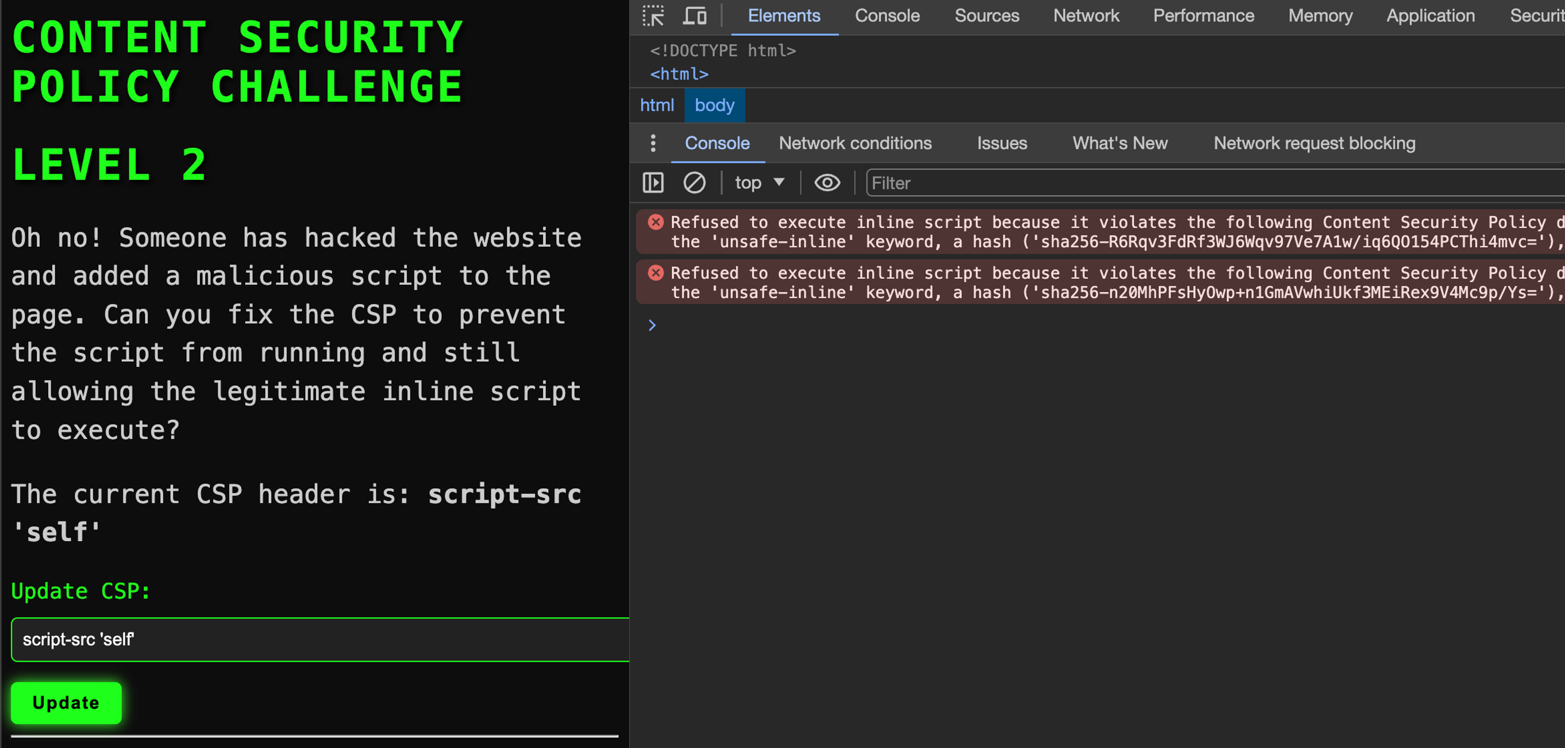Image resolution: width=1565 pixels, height=748 pixels.
Task: Switch to the Network tab
Action: (x=1086, y=16)
